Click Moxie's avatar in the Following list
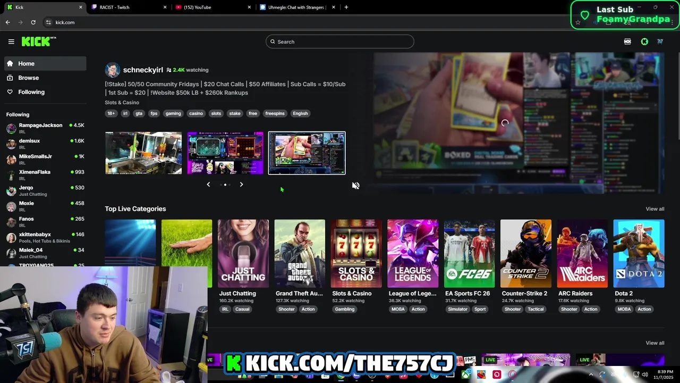The height and width of the screenshot is (383, 680). pyautogui.click(x=11, y=206)
